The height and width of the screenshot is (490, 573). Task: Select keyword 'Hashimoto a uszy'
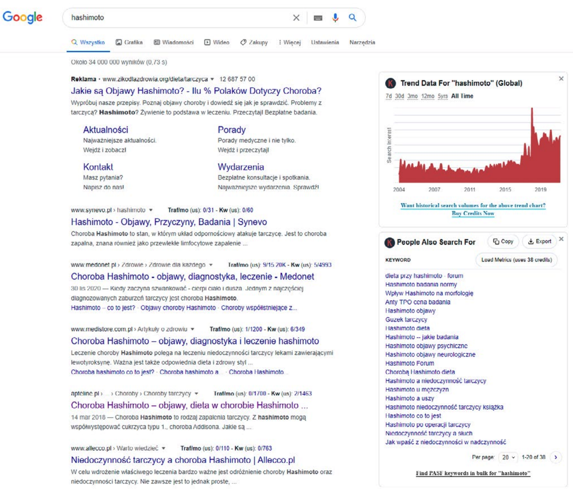[410, 398]
